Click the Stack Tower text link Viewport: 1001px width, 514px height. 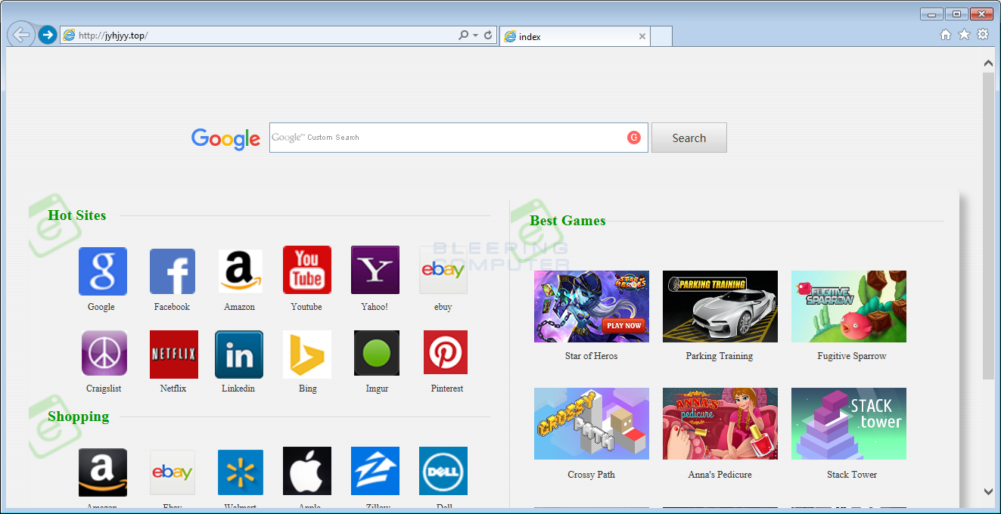[x=852, y=475]
